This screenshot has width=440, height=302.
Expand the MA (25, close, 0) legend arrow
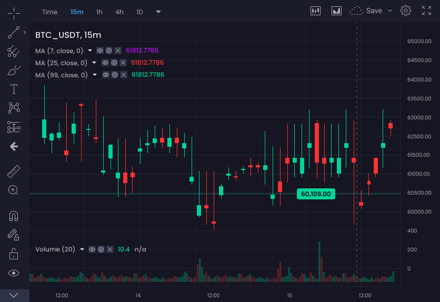click(x=94, y=63)
